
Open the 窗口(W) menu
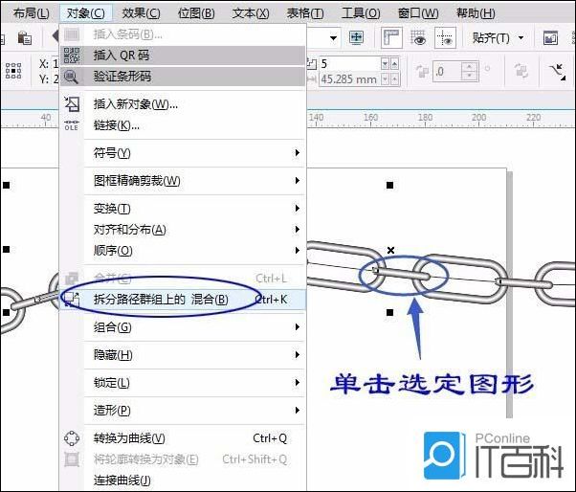pyautogui.click(x=418, y=13)
